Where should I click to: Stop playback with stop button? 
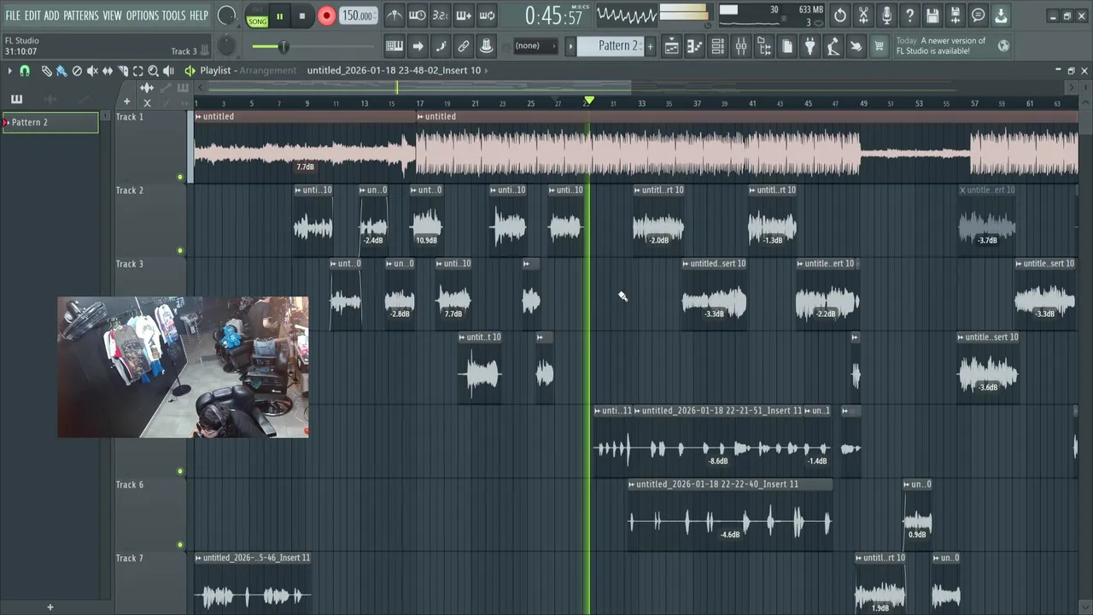(x=302, y=16)
